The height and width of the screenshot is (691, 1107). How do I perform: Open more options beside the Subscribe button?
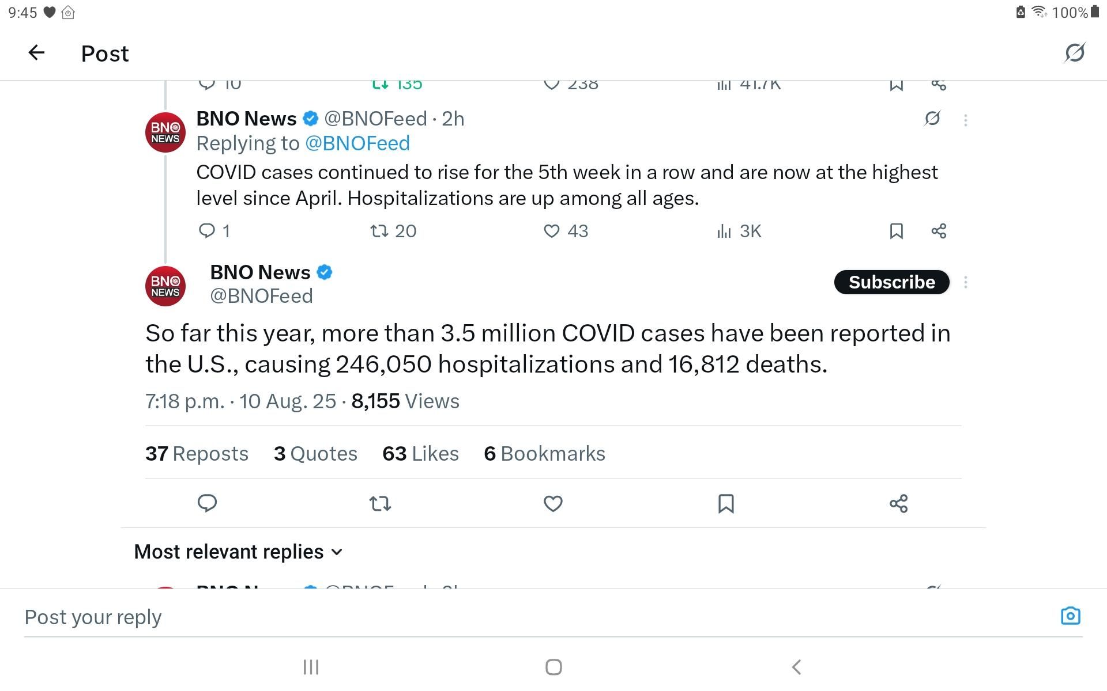(966, 282)
